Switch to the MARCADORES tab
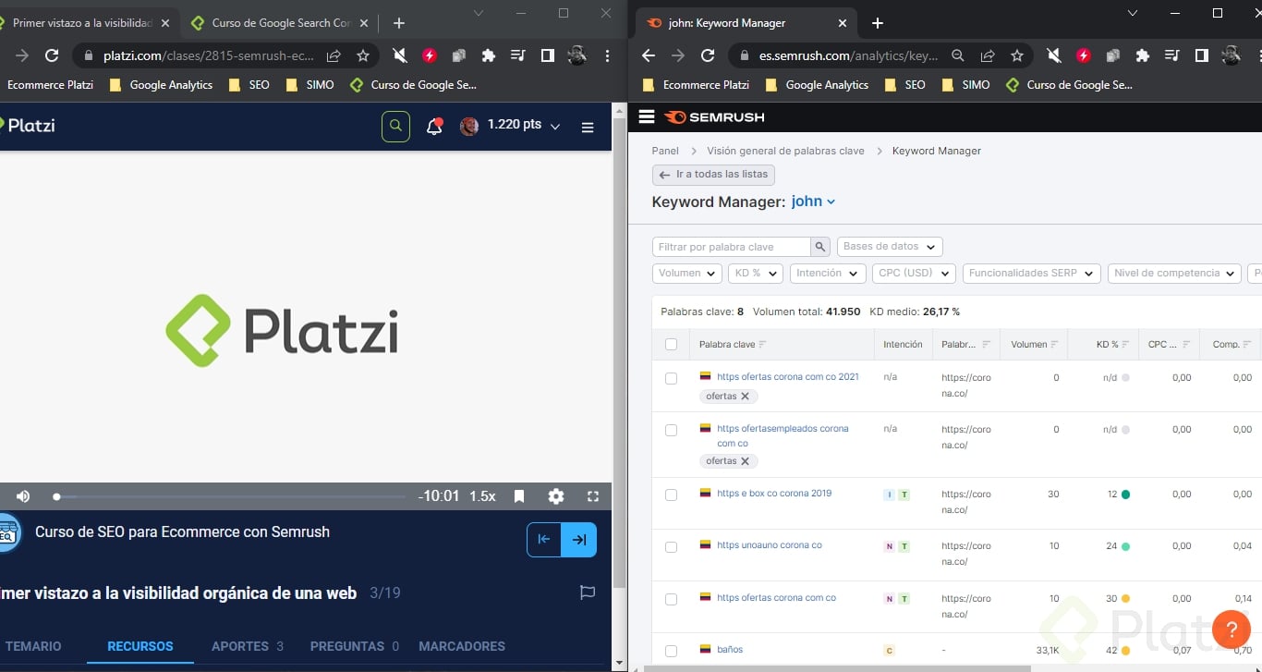The width and height of the screenshot is (1262, 672). point(462,646)
